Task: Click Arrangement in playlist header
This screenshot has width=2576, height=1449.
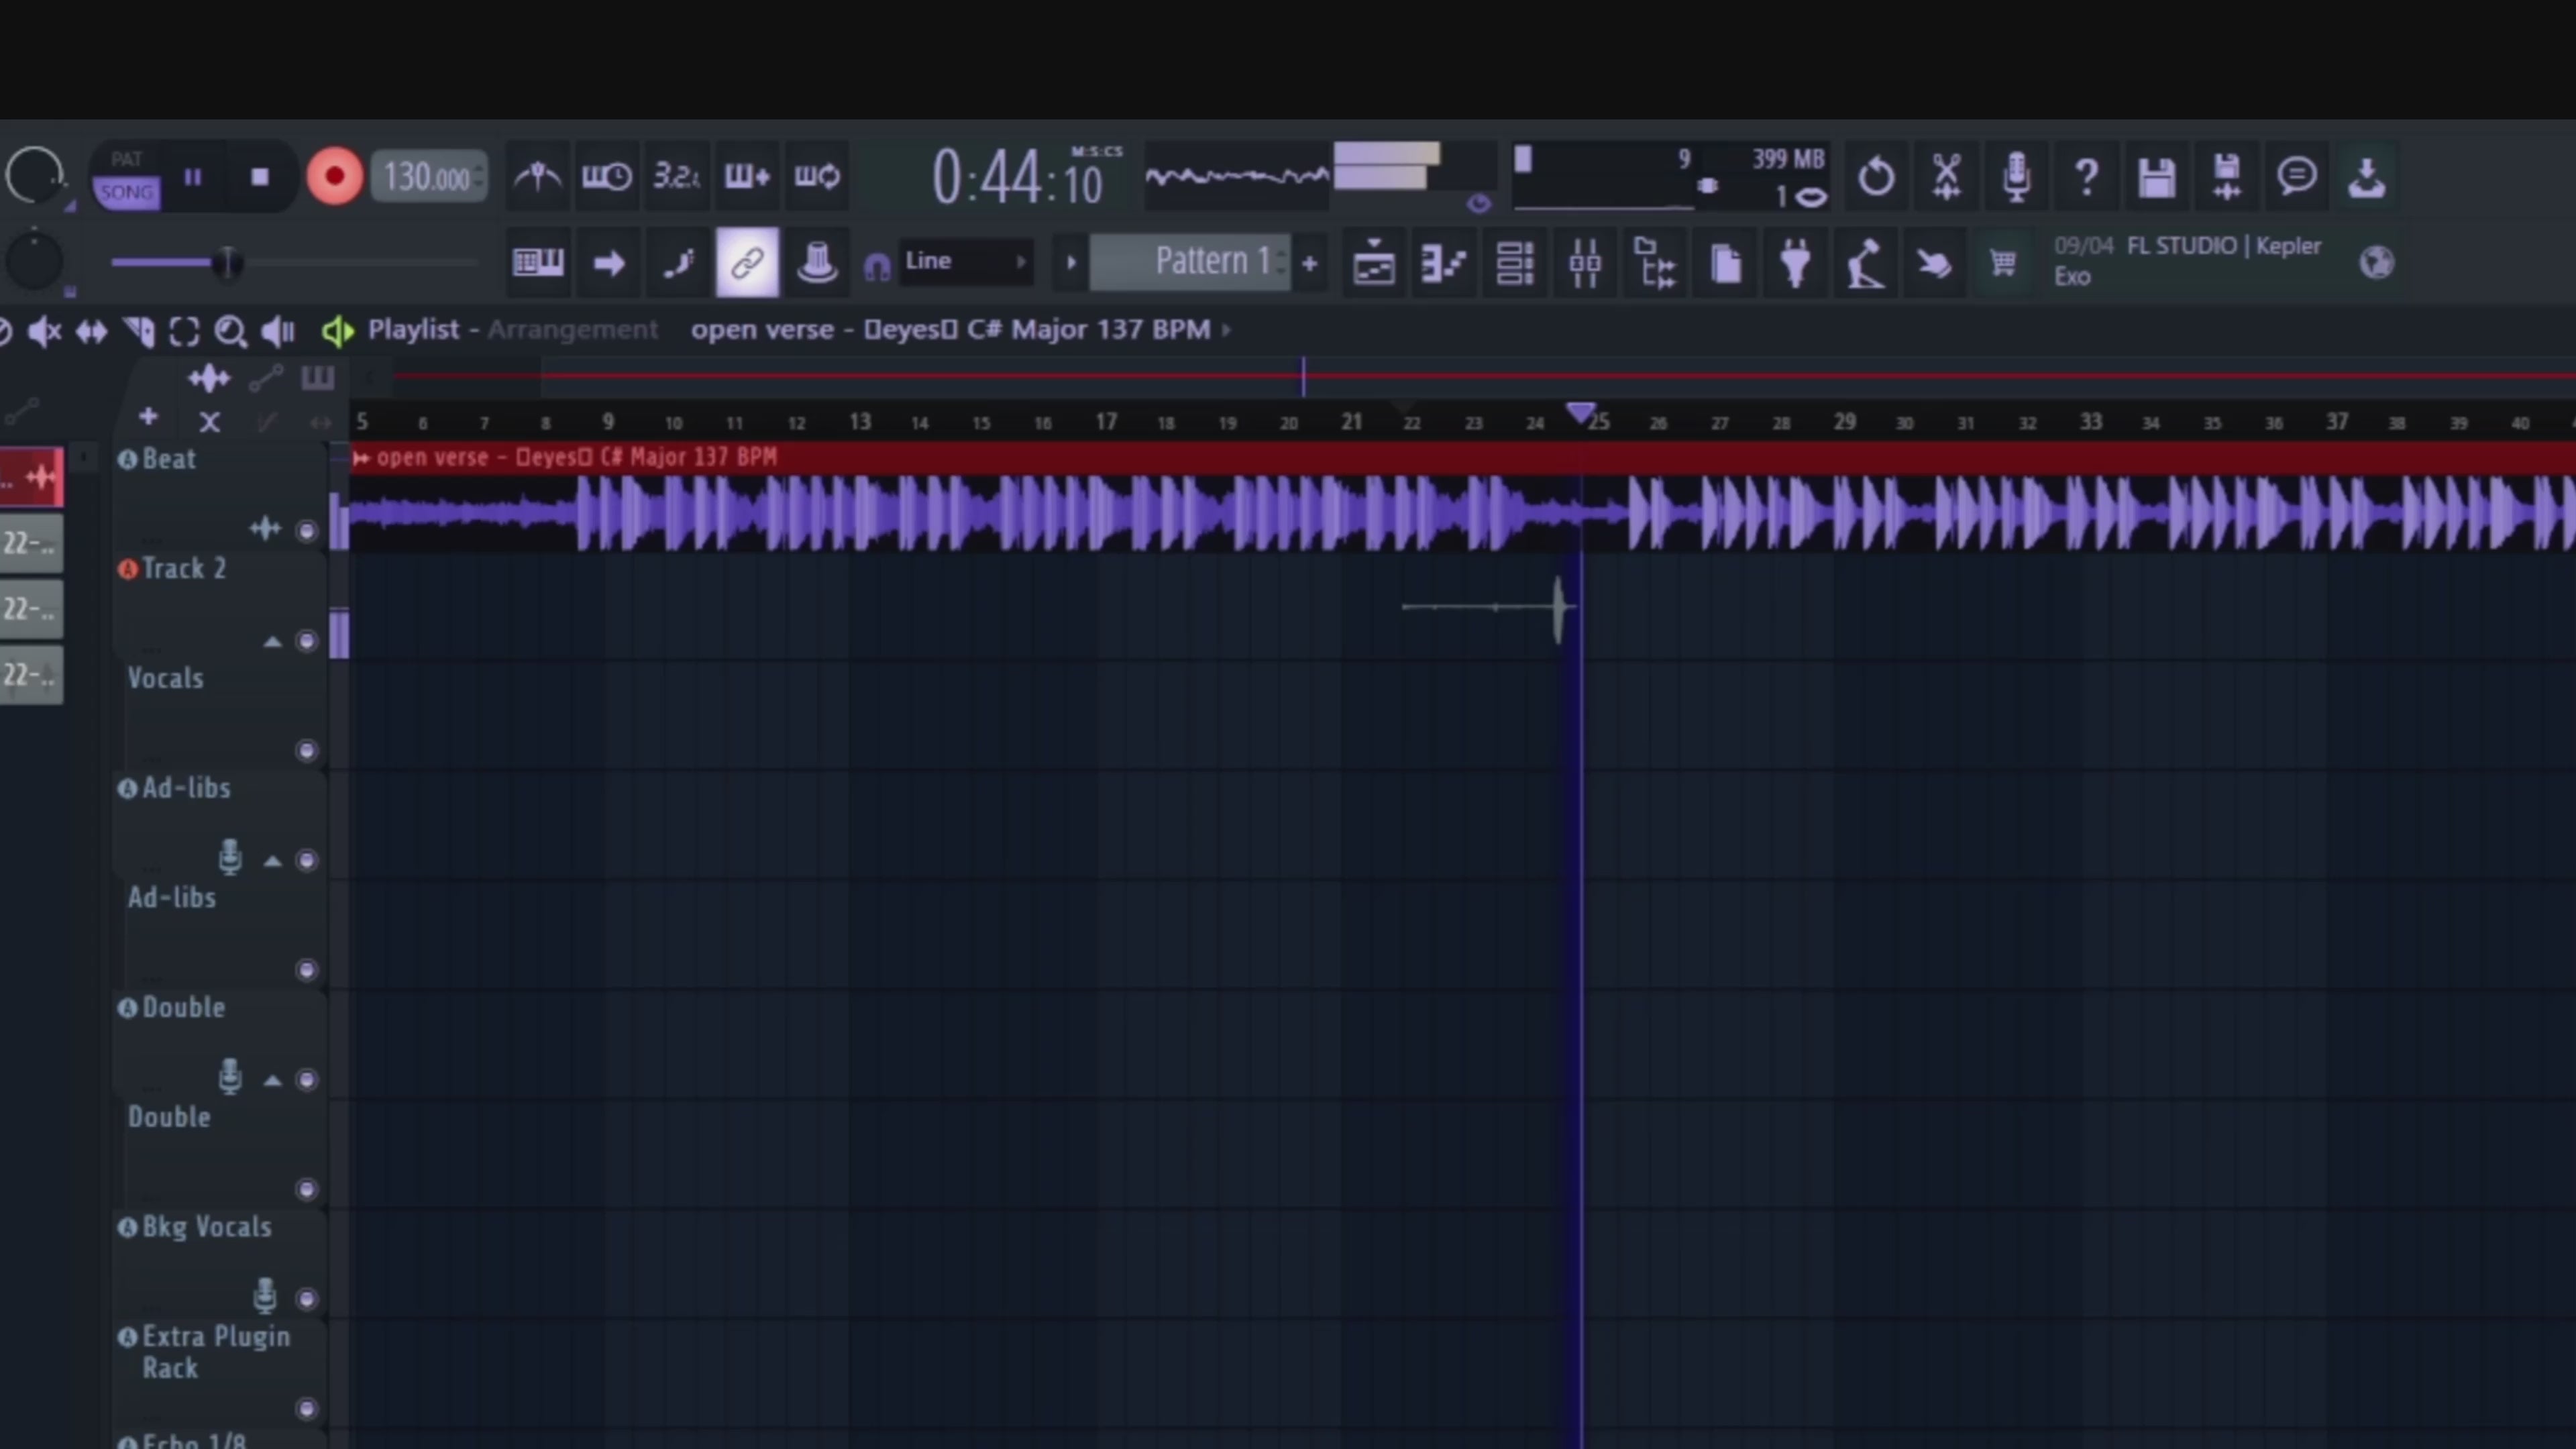Action: pyautogui.click(x=572, y=329)
